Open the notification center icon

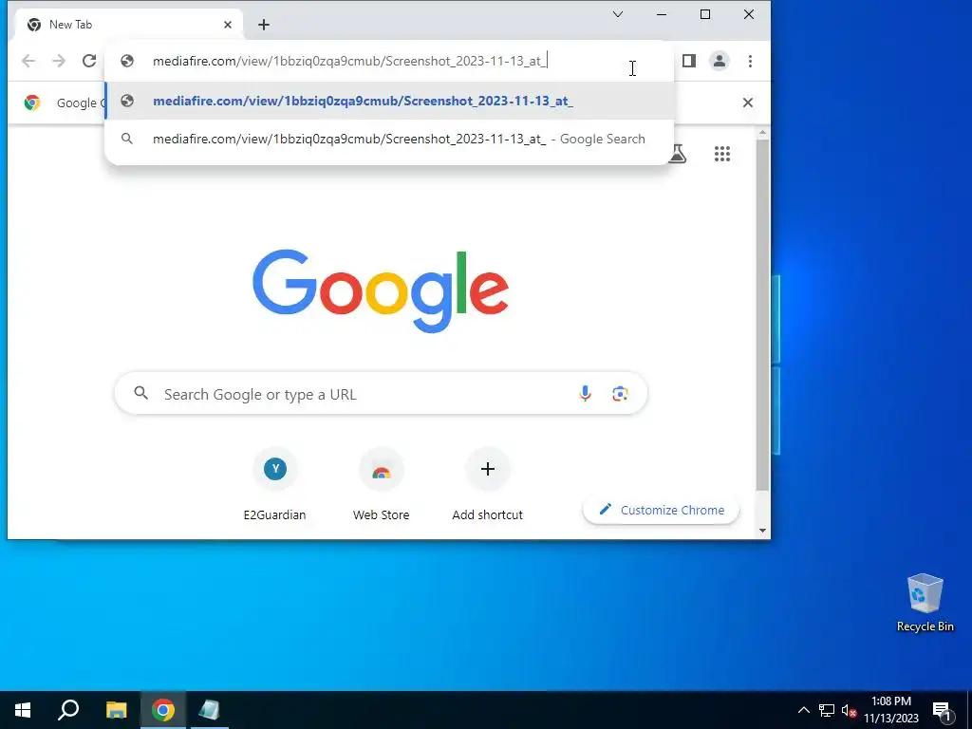[x=943, y=711]
